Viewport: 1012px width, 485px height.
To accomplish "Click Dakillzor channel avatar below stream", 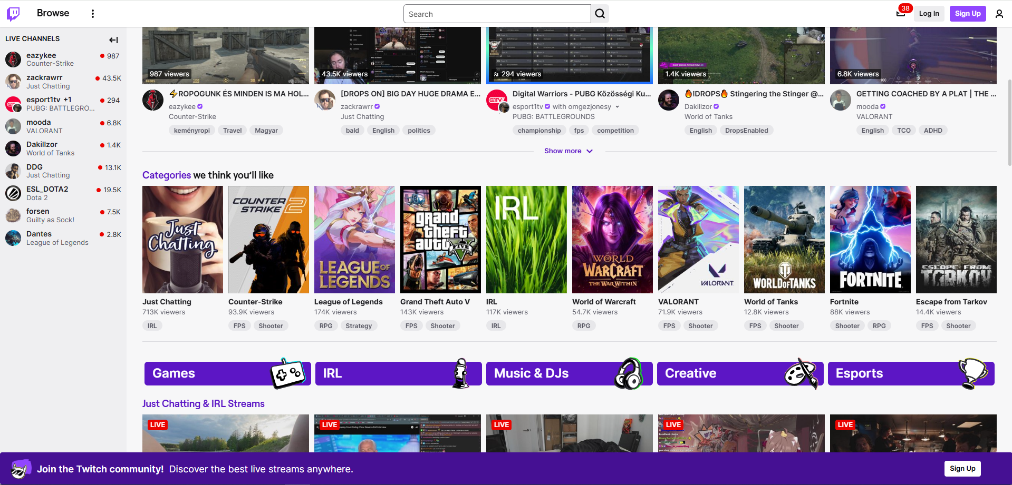I will point(669,100).
